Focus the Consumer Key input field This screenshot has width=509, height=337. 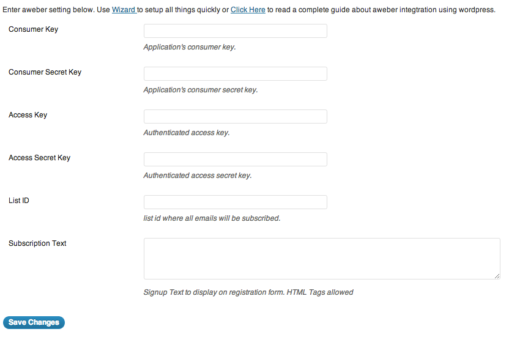(236, 31)
